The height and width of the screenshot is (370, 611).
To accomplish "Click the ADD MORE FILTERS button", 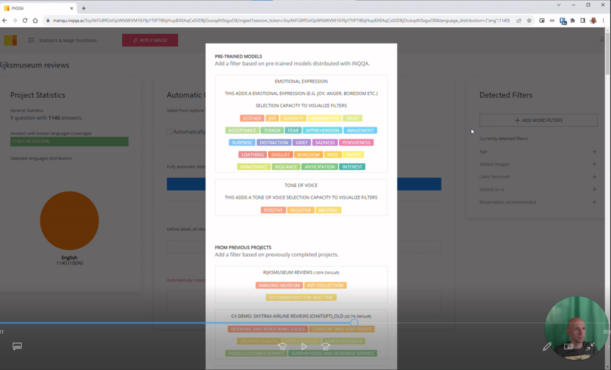I will pos(538,120).
